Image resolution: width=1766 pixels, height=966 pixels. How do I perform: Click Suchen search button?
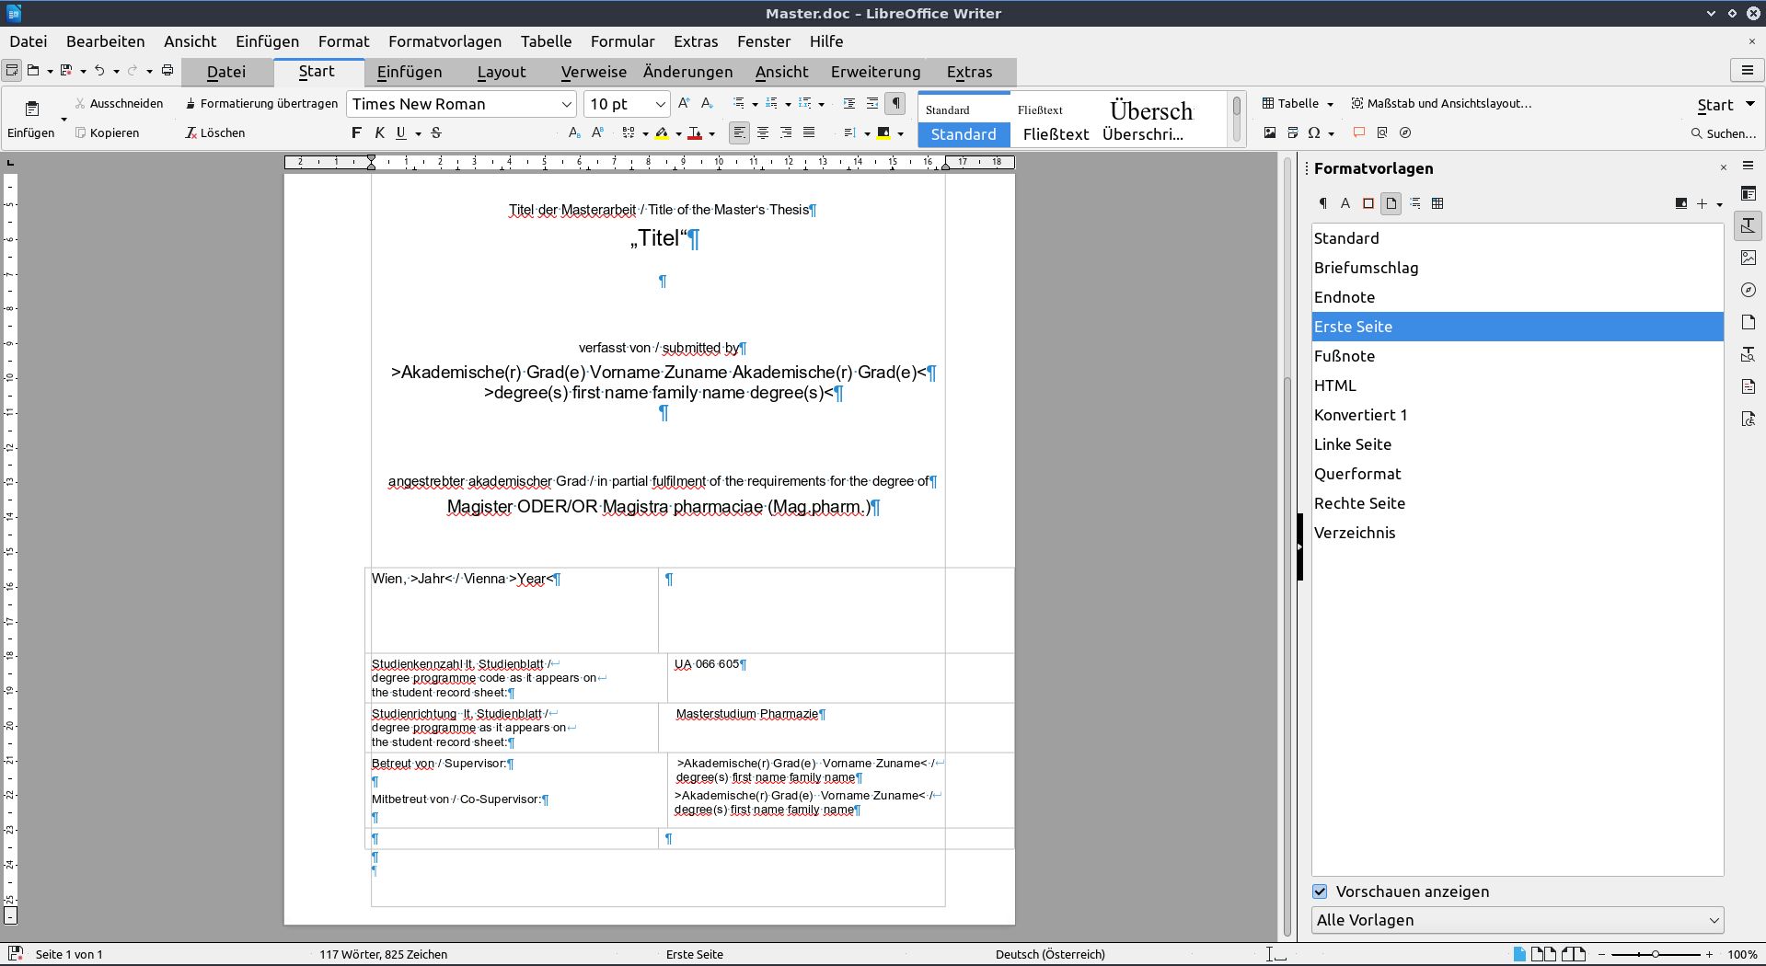click(1724, 133)
